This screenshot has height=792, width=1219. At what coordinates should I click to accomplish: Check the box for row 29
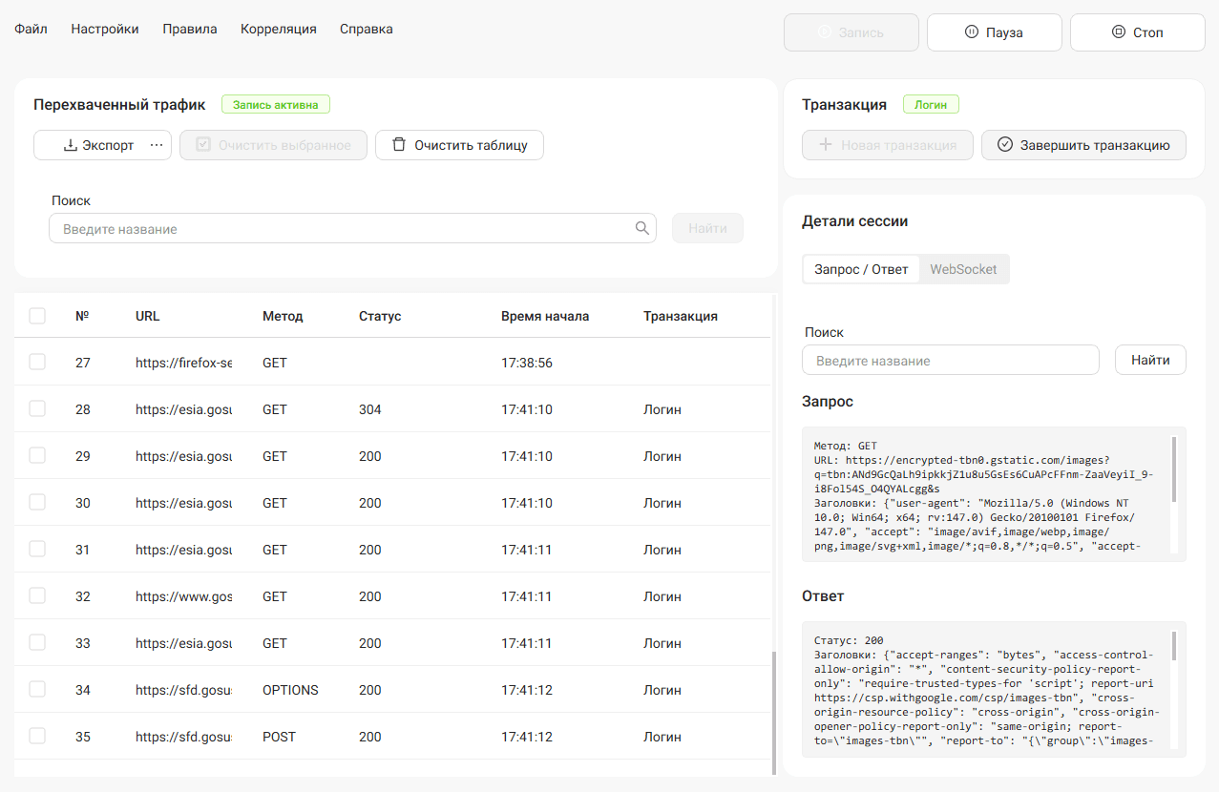pos(37,455)
